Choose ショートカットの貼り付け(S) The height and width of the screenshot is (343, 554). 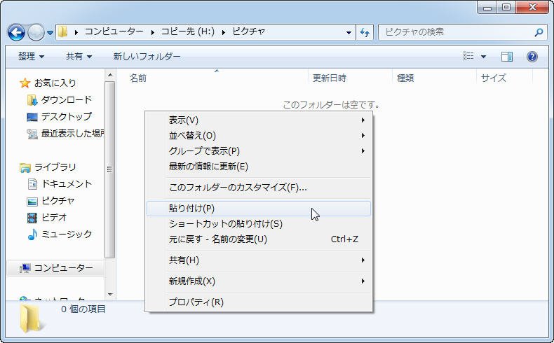coord(259,224)
